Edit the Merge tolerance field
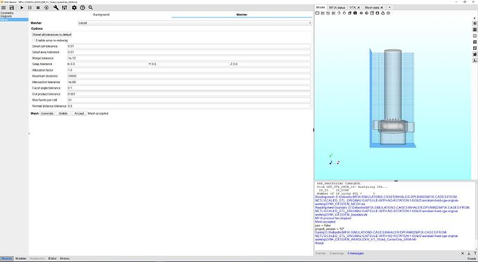Image resolution: width=478 pixels, height=262 pixels. point(188,58)
